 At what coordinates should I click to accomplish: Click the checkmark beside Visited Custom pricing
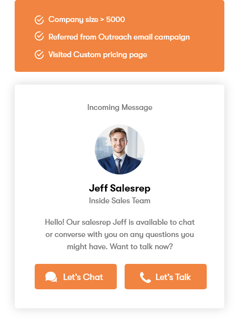[39, 55]
